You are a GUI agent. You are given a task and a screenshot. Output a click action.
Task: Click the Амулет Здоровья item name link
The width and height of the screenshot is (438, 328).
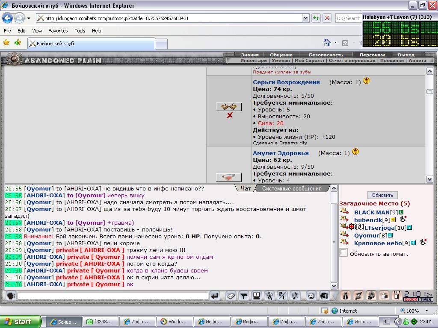click(281, 153)
